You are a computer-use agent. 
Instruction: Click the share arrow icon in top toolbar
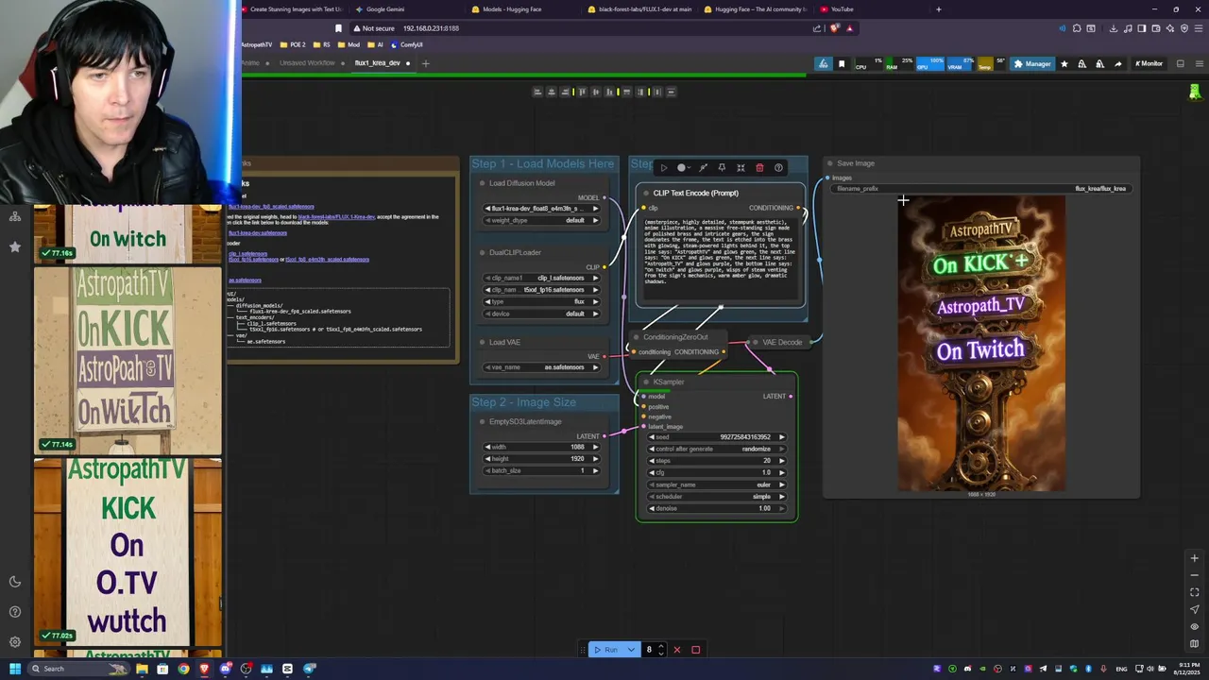[1117, 64]
